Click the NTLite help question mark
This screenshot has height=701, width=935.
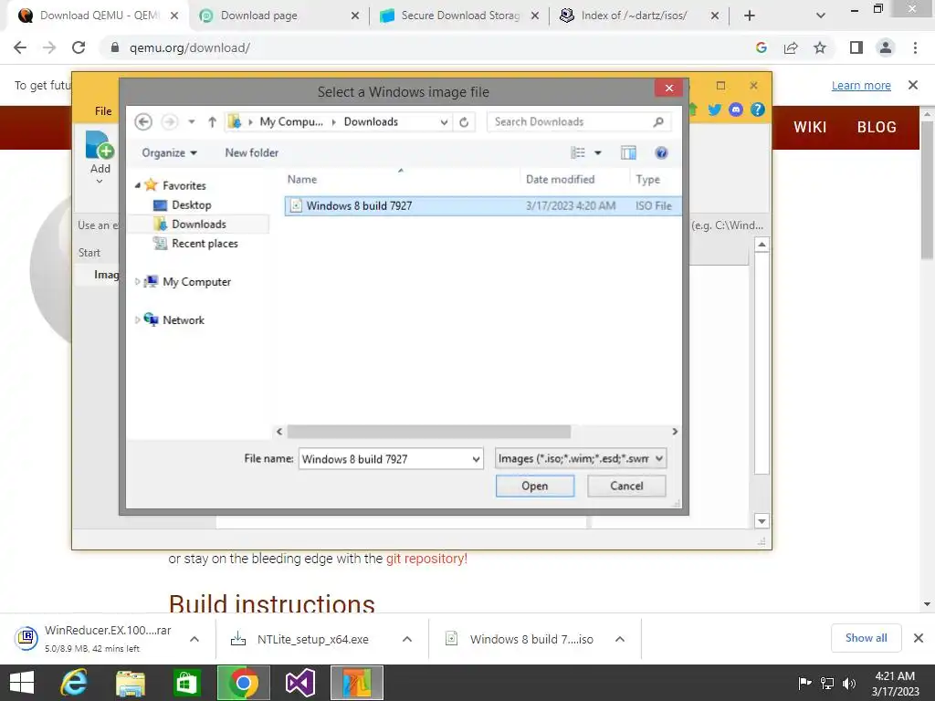757,110
